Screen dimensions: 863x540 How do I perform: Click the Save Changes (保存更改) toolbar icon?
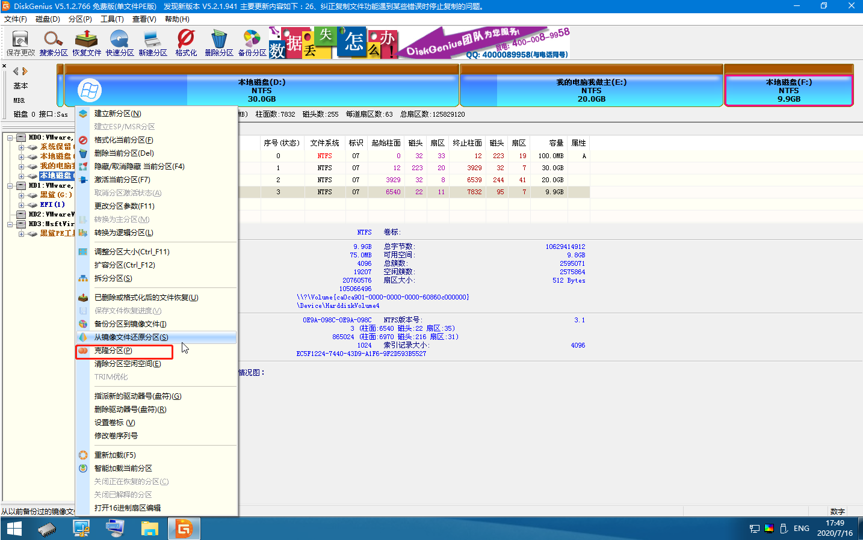click(x=20, y=43)
